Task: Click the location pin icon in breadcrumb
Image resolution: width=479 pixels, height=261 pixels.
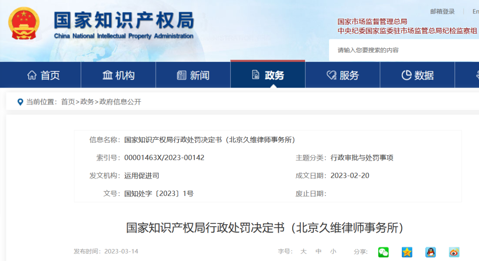Action: [x=20, y=102]
